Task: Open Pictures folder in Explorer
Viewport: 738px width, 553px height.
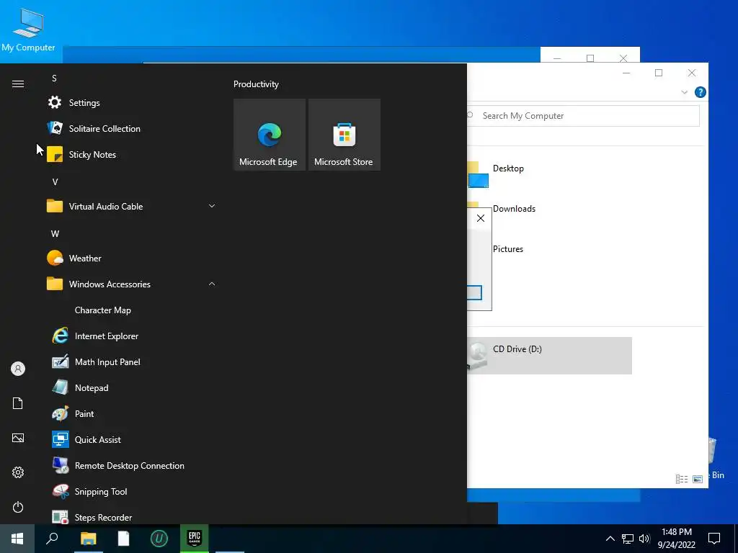Action: pos(508,249)
